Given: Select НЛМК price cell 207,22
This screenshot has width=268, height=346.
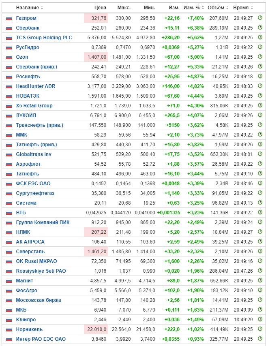Looking at the screenshot, I should [96, 232].
